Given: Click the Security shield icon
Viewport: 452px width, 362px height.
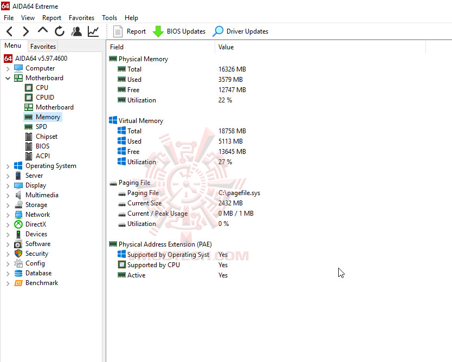Looking at the screenshot, I should [x=18, y=254].
